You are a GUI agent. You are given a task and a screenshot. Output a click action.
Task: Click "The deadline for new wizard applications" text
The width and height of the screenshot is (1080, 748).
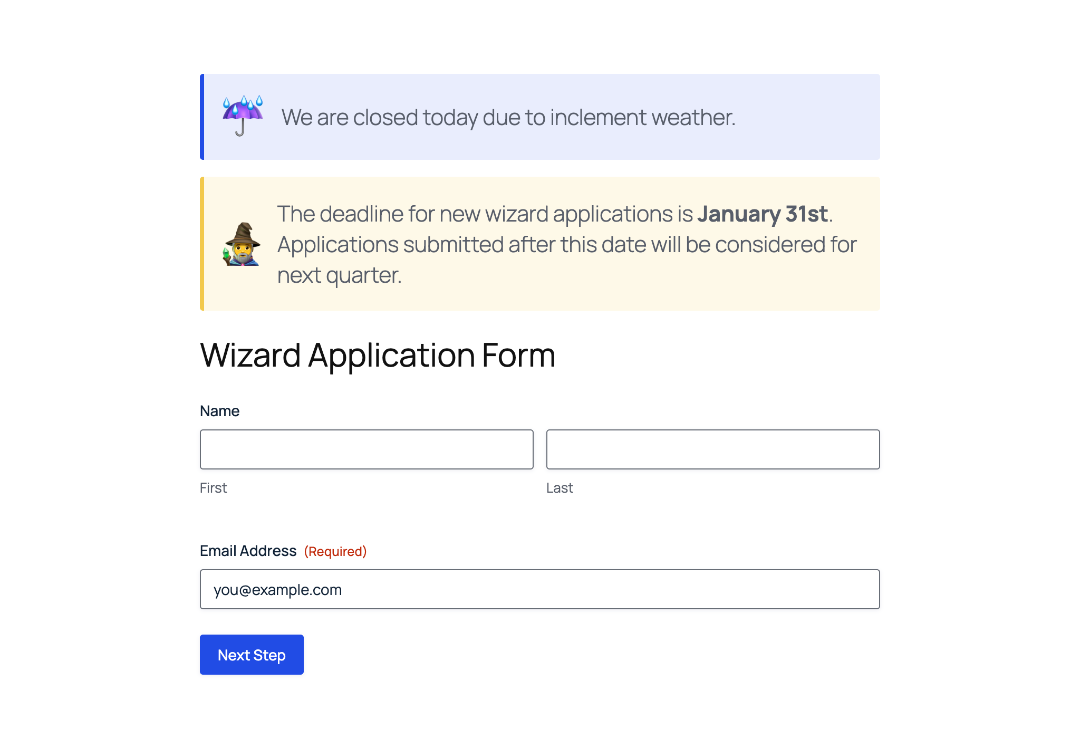tap(485, 214)
